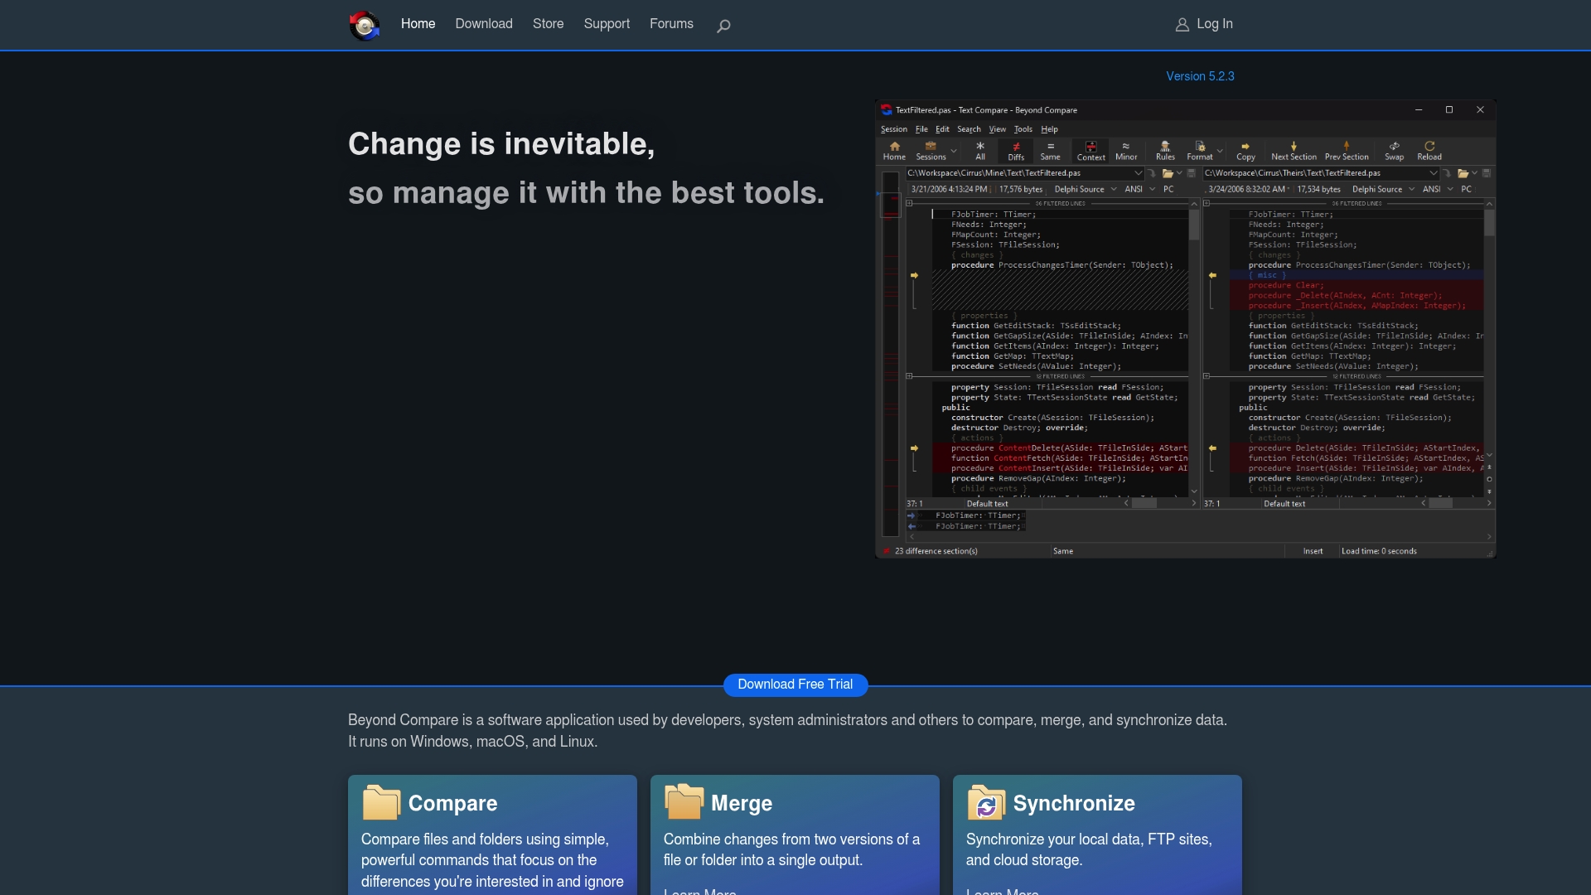This screenshot has height=895, width=1591.
Task: Open the Store page link
Action: coord(548,24)
